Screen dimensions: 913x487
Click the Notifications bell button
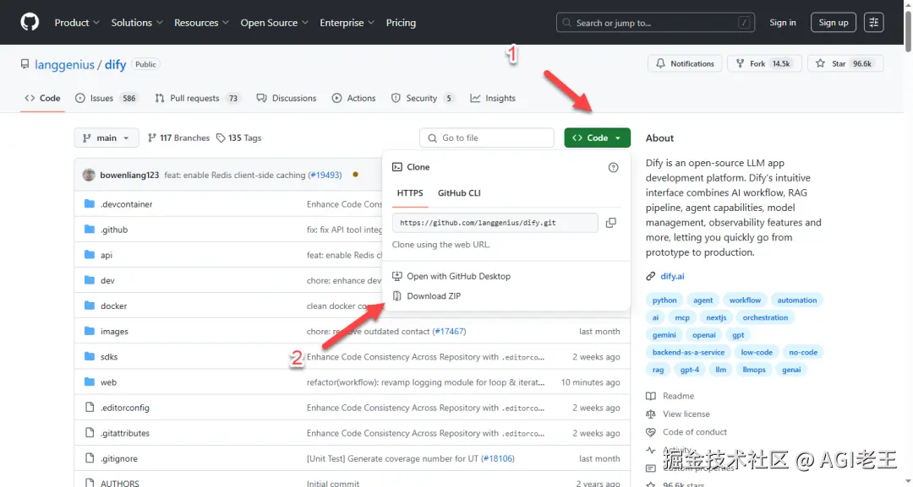pyautogui.click(x=685, y=64)
